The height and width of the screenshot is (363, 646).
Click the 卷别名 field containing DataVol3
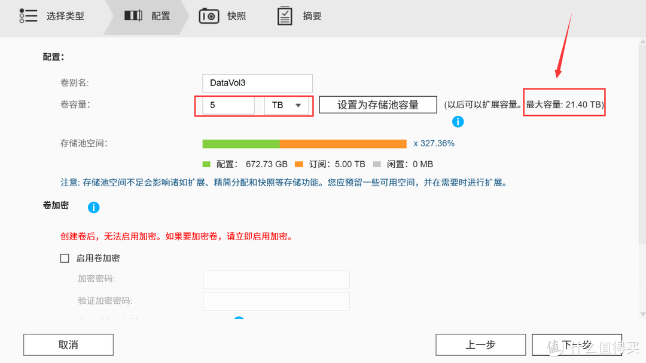click(257, 83)
